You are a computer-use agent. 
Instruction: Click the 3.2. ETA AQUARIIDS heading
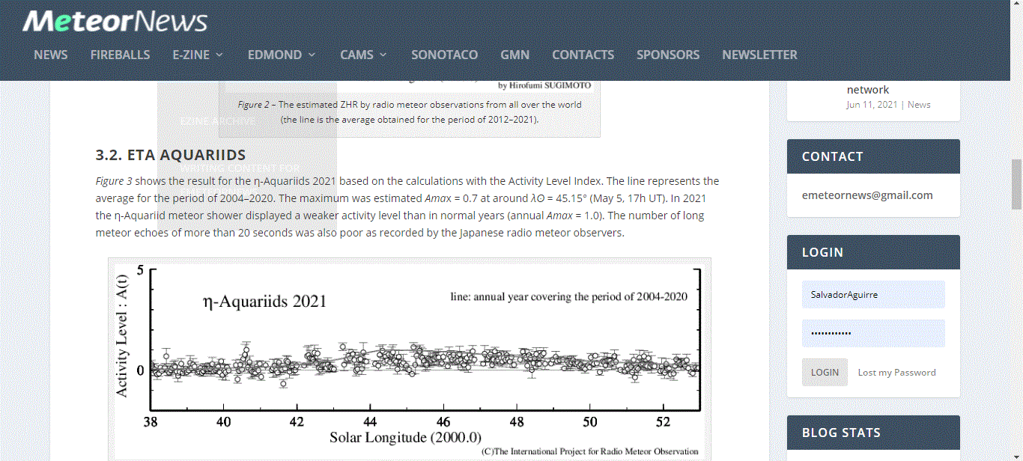(x=171, y=155)
